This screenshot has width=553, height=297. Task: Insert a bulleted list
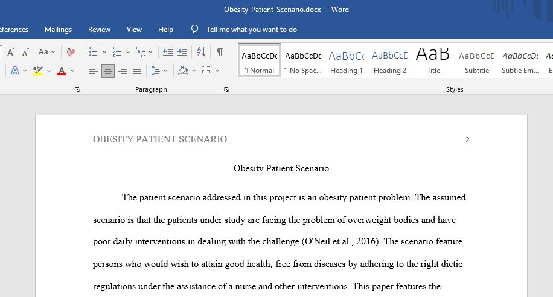click(93, 52)
